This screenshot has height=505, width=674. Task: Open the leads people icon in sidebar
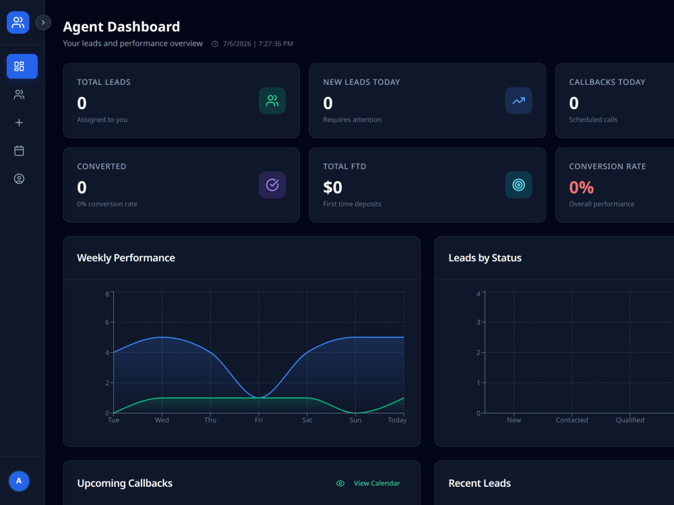pos(19,94)
